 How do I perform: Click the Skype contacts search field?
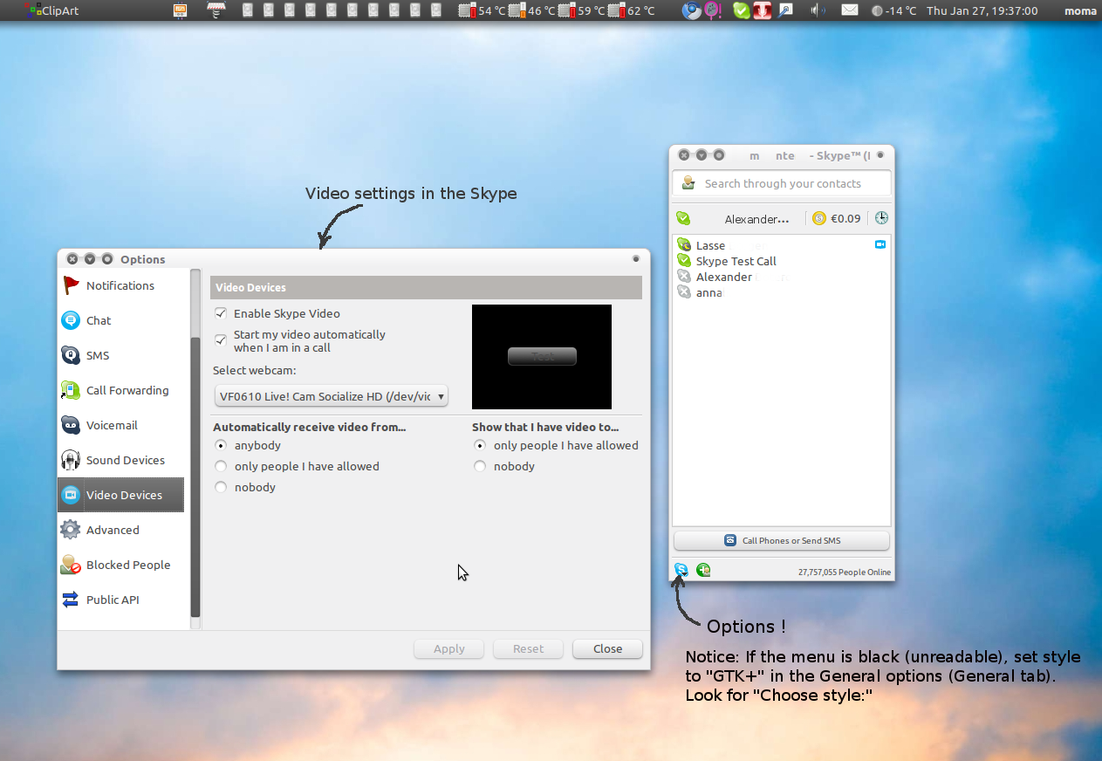tap(782, 183)
